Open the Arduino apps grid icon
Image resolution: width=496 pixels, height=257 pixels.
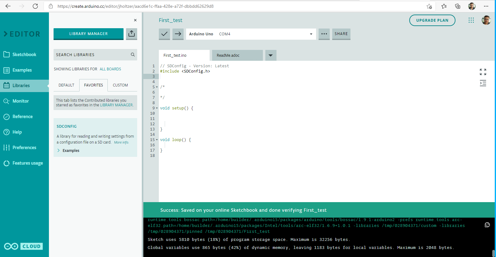pos(471,20)
